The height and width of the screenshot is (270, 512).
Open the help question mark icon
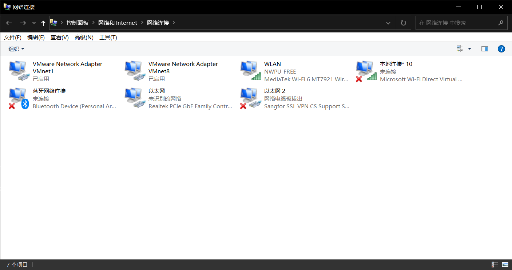point(501,49)
